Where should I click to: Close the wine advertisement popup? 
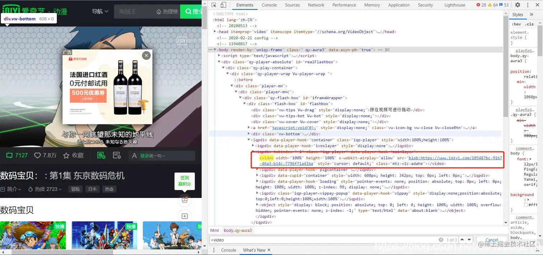click(146, 55)
